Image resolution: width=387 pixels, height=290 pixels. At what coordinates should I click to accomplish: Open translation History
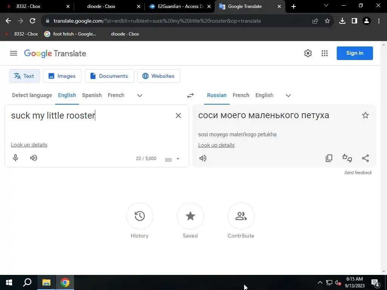[x=140, y=216]
